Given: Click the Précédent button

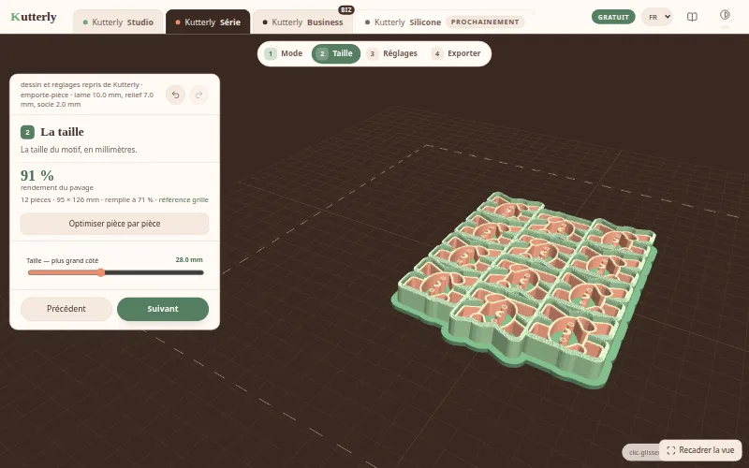Looking at the screenshot, I should pos(66,309).
